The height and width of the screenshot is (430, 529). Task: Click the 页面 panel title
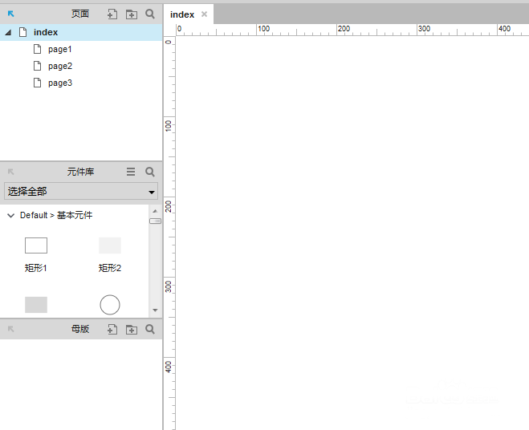point(80,14)
